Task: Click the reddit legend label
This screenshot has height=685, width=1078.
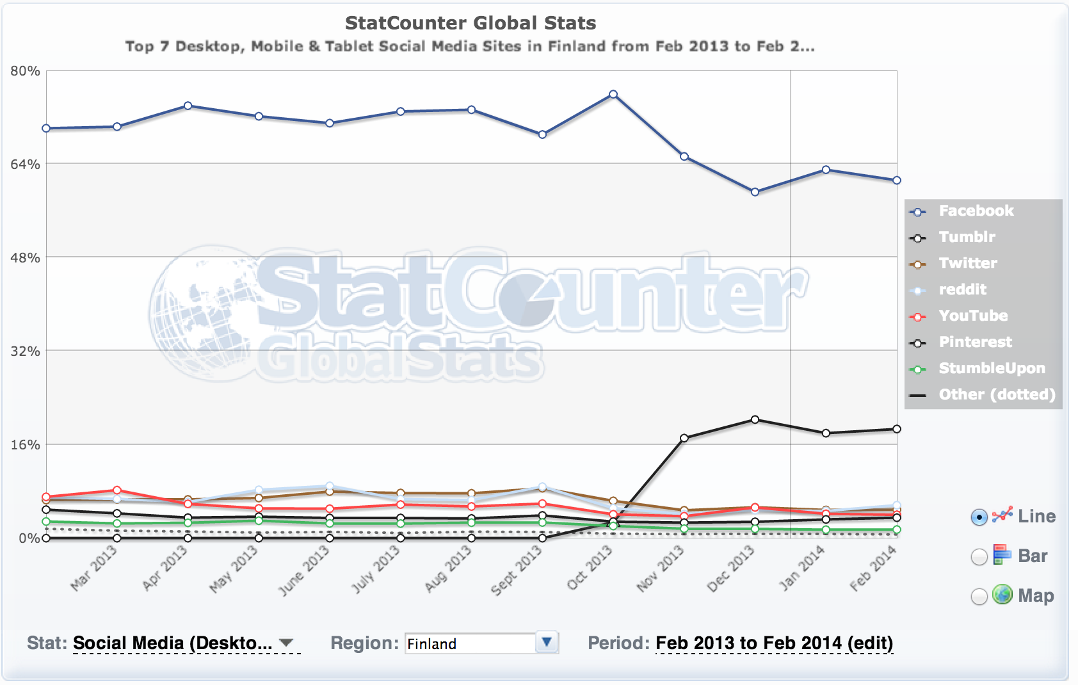Action: (x=962, y=289)
